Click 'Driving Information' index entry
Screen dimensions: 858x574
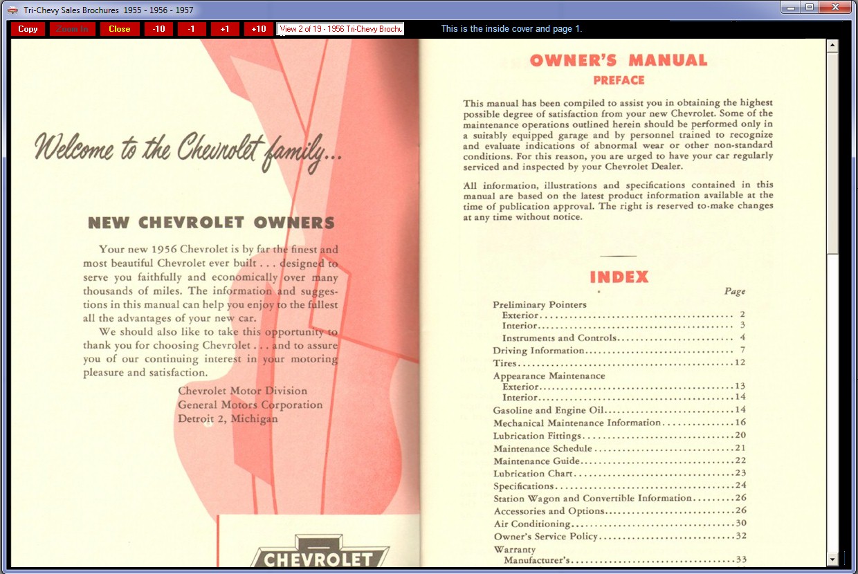pos(619,351)
